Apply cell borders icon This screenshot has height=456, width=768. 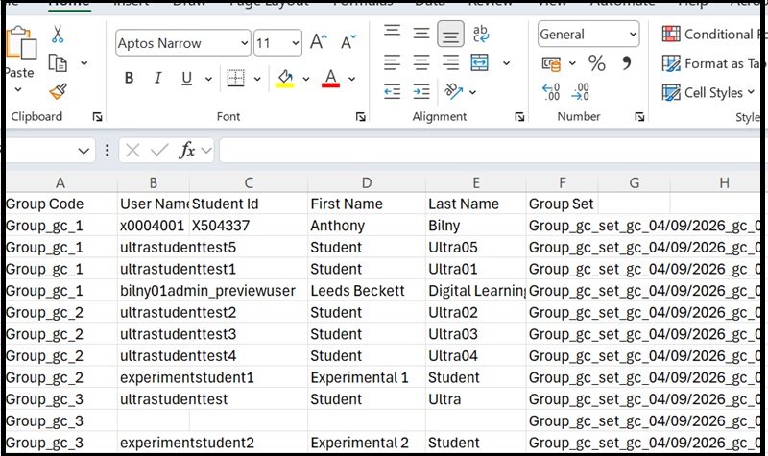coord(235,79)
